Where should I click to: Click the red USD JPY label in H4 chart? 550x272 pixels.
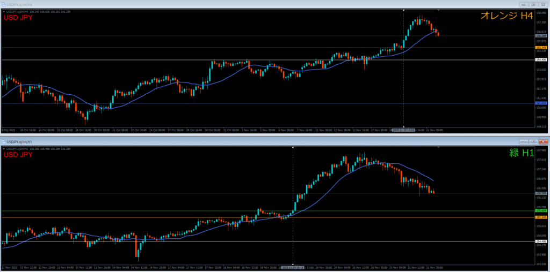pyautogui.click(x=18, y=18)
